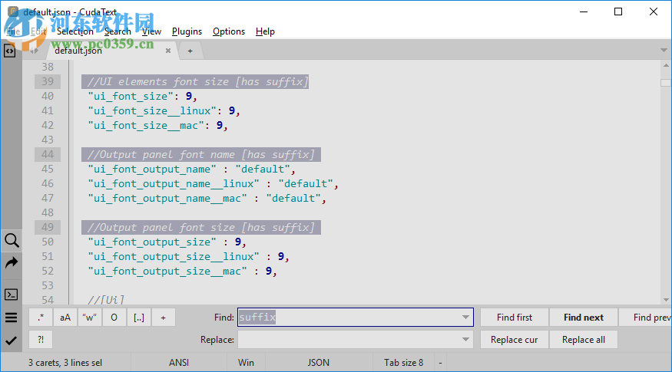Open the code tree sidebar panel icon

(x=9, y=51)
